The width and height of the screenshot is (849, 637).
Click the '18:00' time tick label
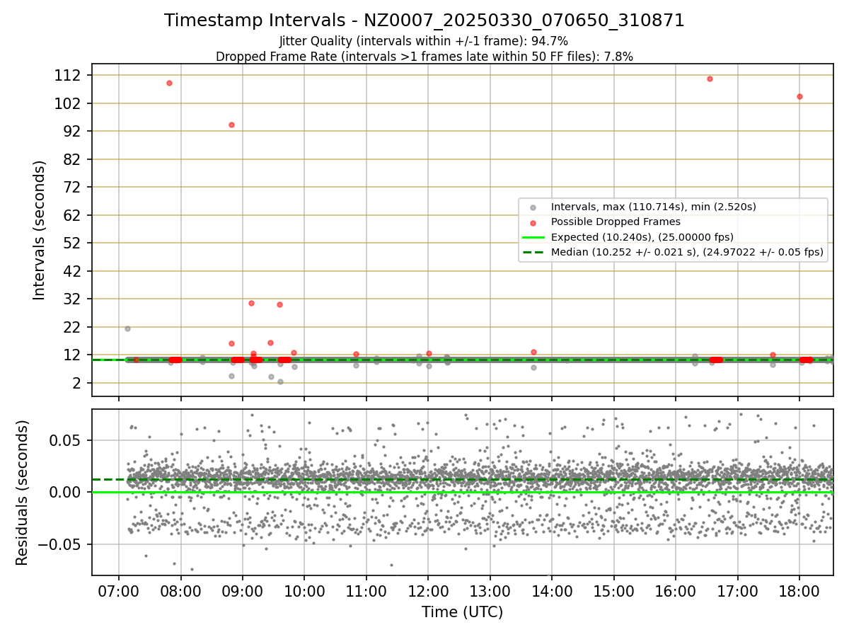tap(799, 590)
